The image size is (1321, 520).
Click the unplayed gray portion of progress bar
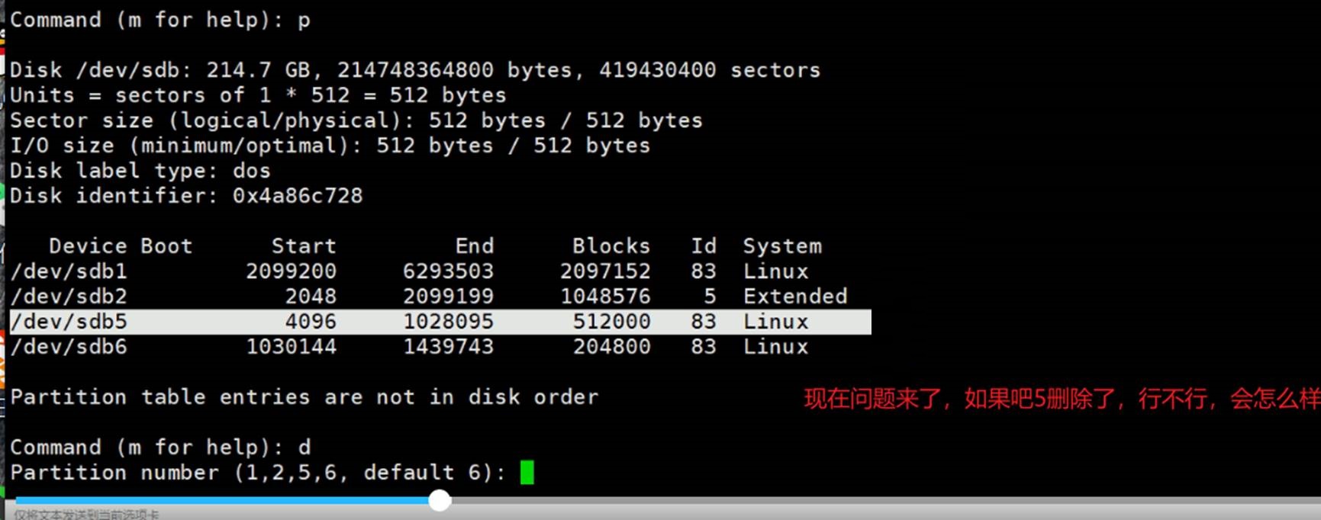click(x=878, y=500)
